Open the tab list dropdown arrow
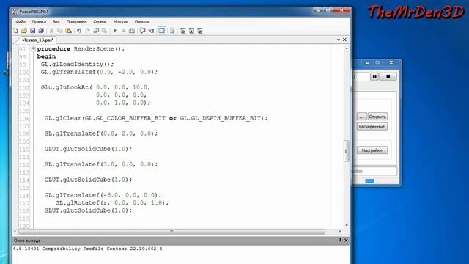The height and width of the screenshot is (264, 469). [x=339, y=40]
